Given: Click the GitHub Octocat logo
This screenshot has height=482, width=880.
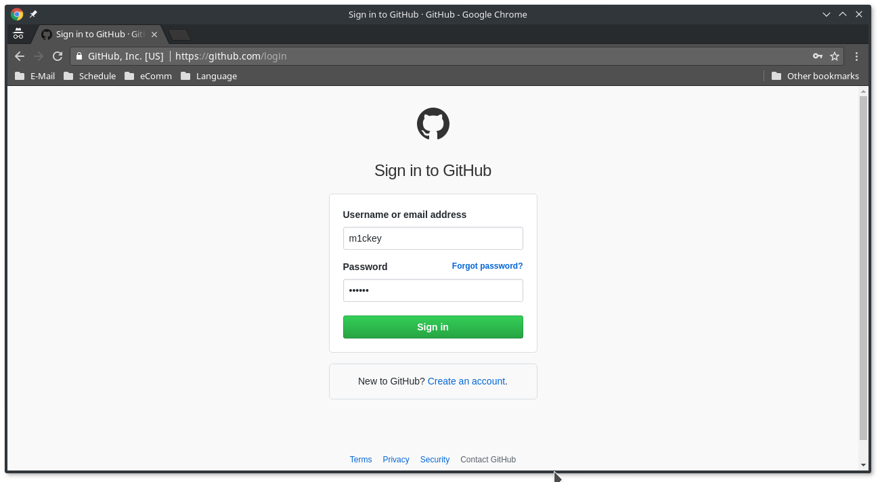Looking at the screenshot, I should (433, 124).
